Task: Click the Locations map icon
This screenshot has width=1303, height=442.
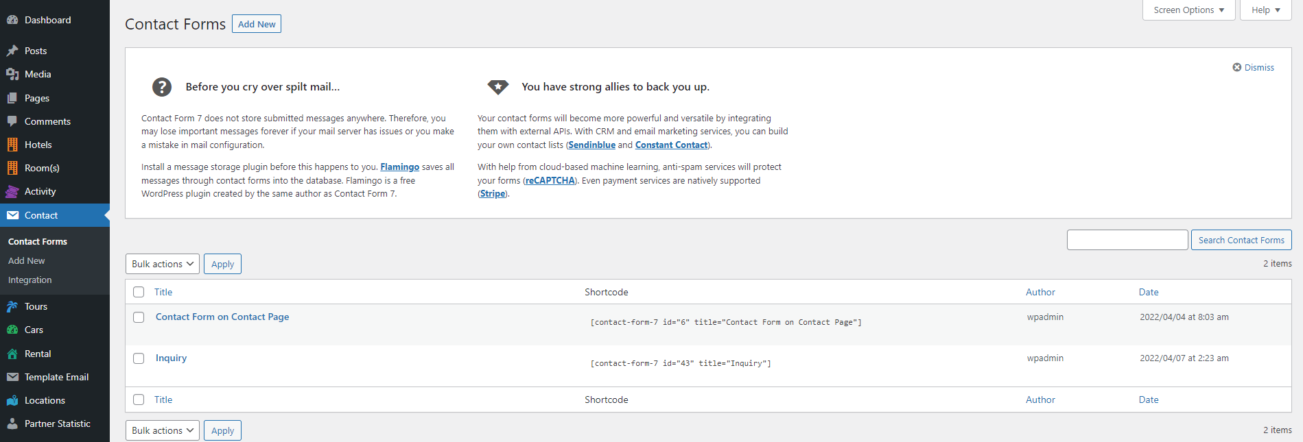Action: [x=12, y=400]
